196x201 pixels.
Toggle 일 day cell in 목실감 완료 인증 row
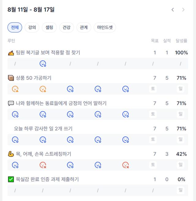tap(181, 190)
